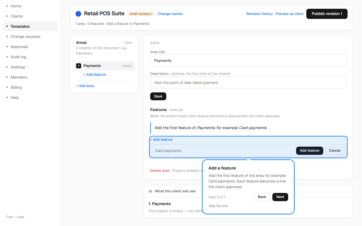Click the blue template color marker
Viewport: 362px width, 226px height.
tap(78, 14)
